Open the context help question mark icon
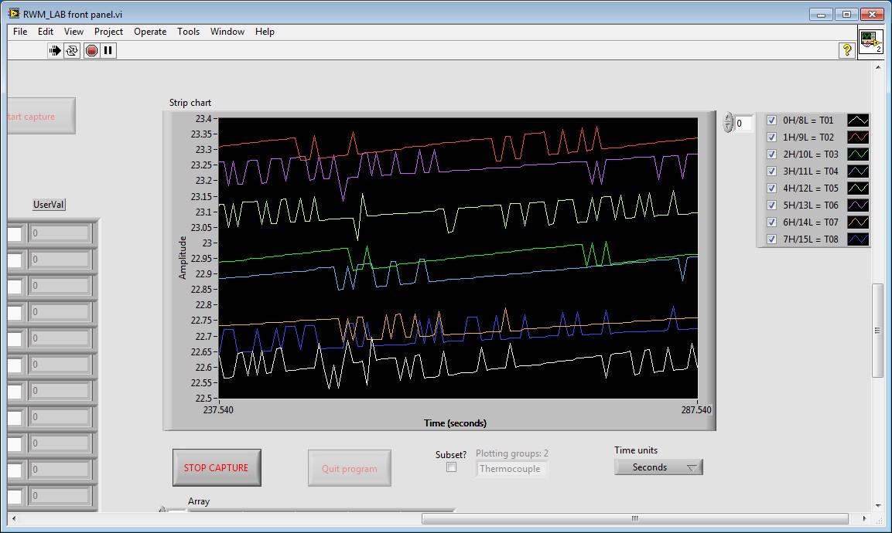This screenshot has height=533, width=892. (x=847, y=50)
